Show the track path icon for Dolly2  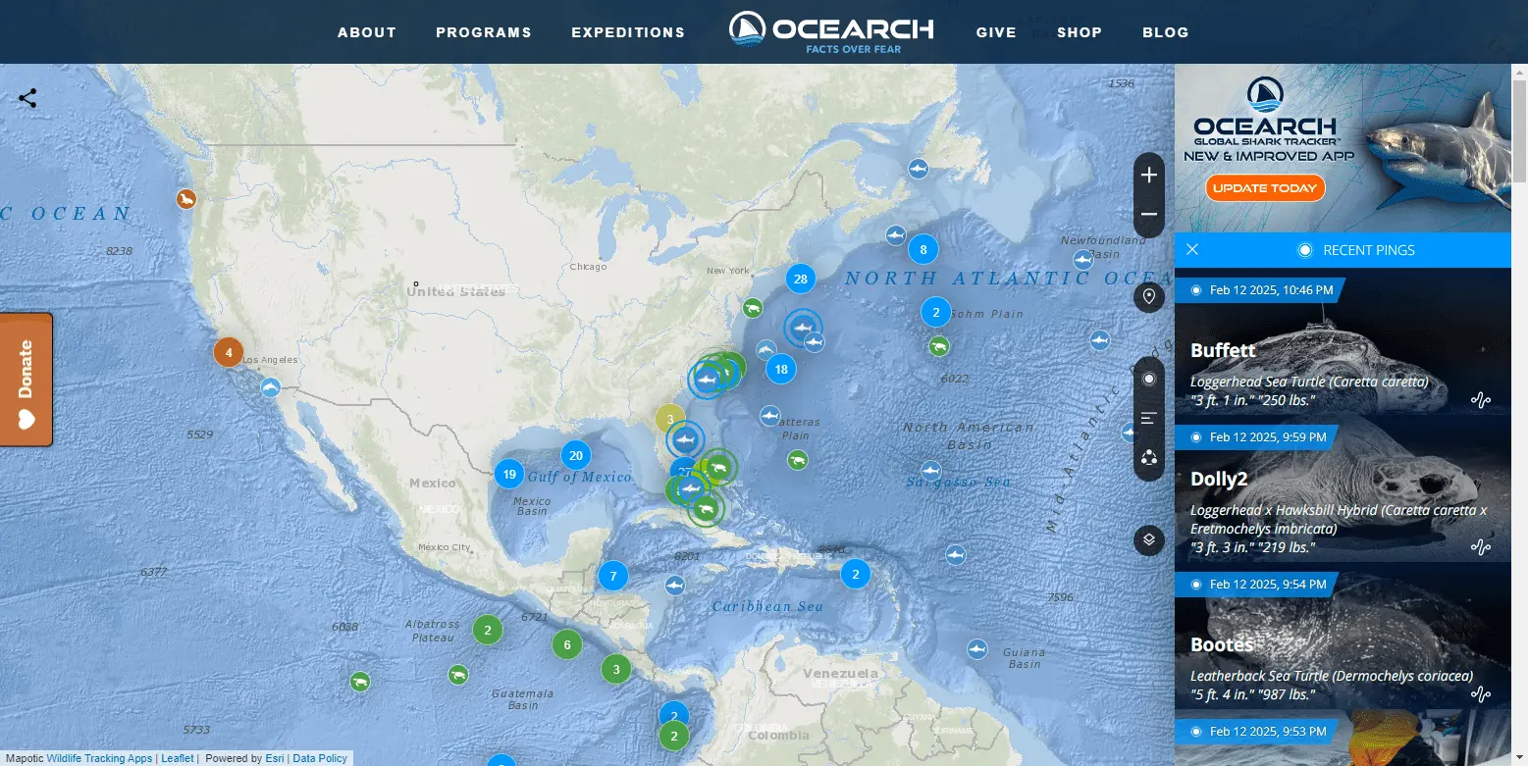[x=1481, y=546]
